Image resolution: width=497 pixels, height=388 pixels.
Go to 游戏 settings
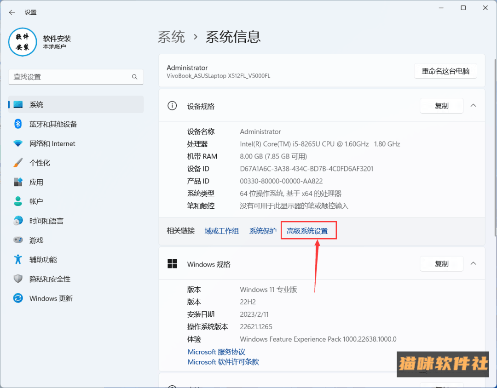76,240
